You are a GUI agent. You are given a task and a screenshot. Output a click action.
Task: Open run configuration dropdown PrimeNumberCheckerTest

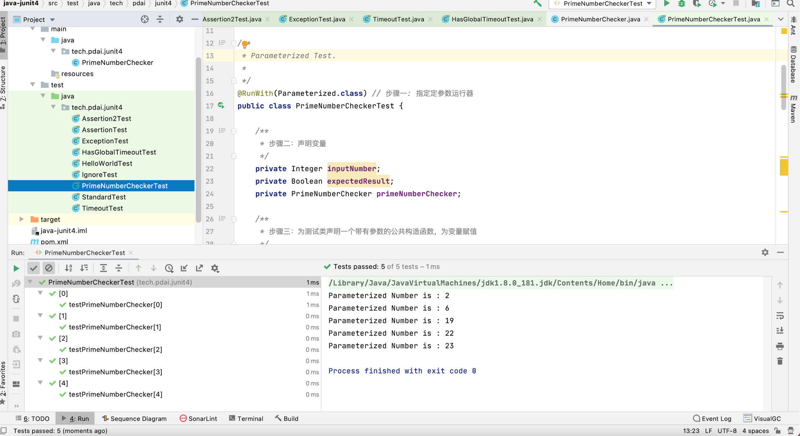pyautogui.click(x=602, y=4)
